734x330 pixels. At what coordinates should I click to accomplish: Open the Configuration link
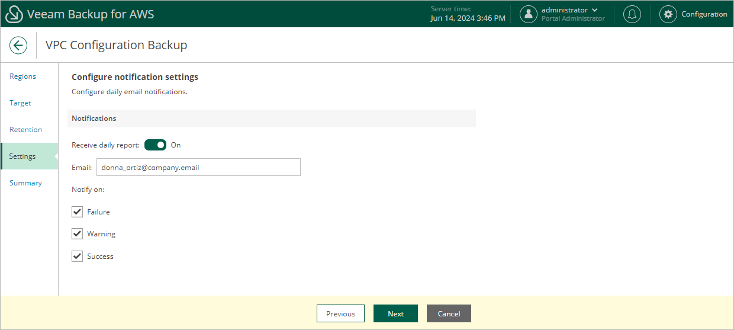tap(704, 14)
